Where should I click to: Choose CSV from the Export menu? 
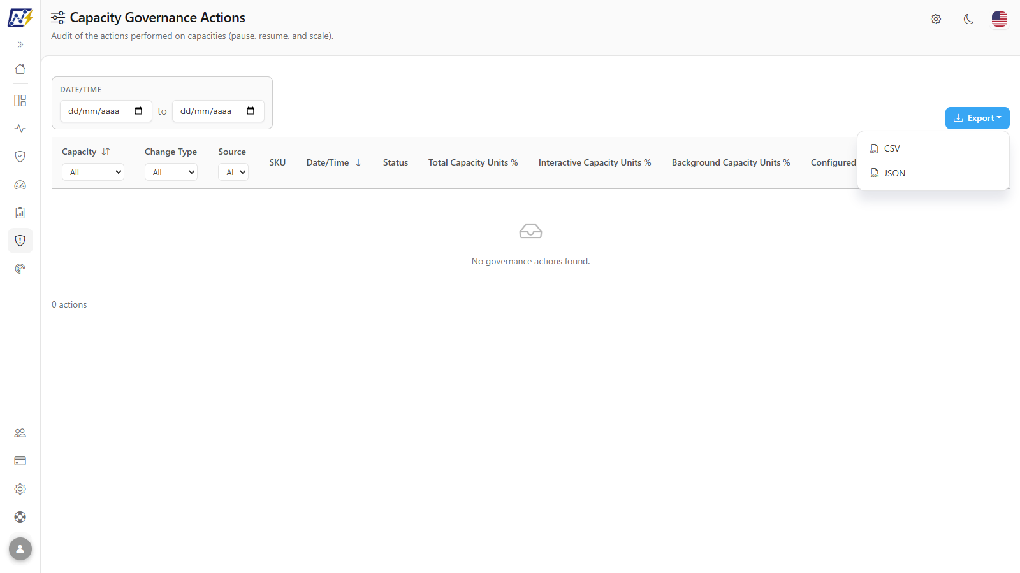933,148
